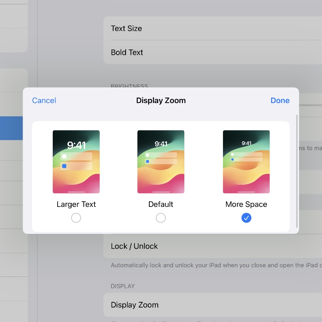322x322 pixels.
Task: Click the Lock / Unlock settings row
Action: (201, 246)
